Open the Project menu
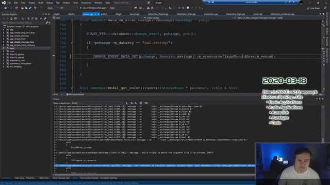Image resolution: width=330 pixels, height=185 pixels. click(x=32, y=3)
